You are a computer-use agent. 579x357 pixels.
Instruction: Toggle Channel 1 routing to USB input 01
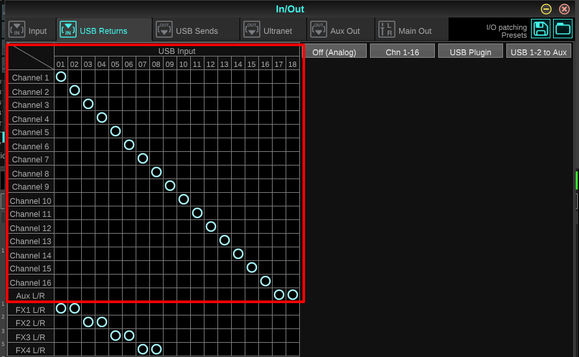click(61, 77)
